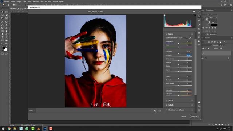The width and height of the screenshot is (233, 131).
Task: Select the Edit panel icon in Camera Raw
Action: (x=199, y=16)
